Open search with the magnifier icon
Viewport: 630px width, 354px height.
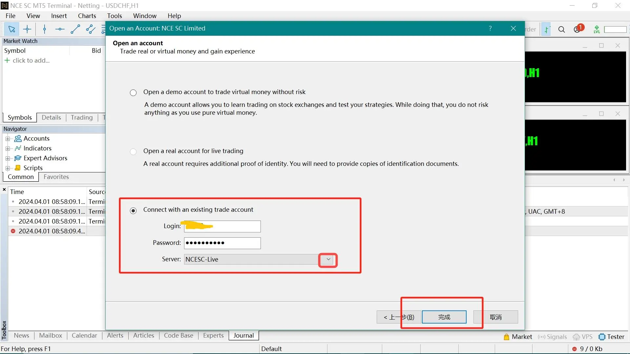pyautogui.click(x=561, y=29)
